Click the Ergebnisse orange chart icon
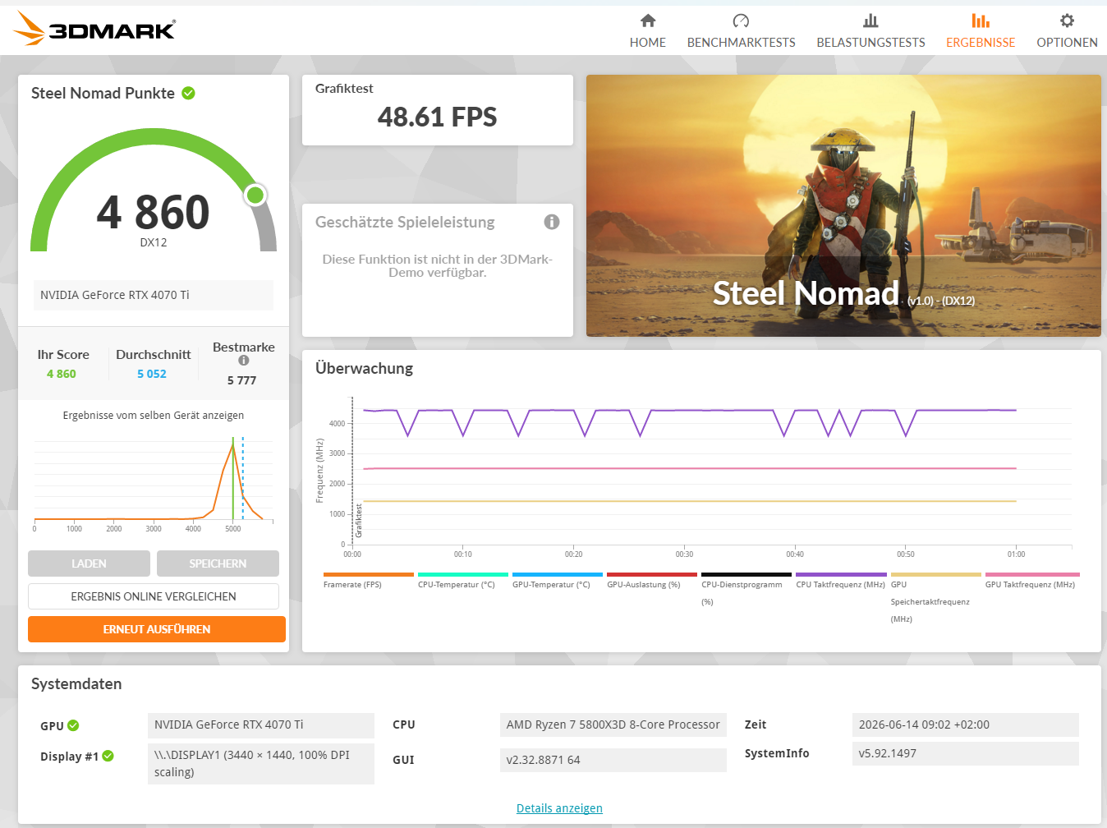Viewport: 1107px width, 828px height. 981,21
